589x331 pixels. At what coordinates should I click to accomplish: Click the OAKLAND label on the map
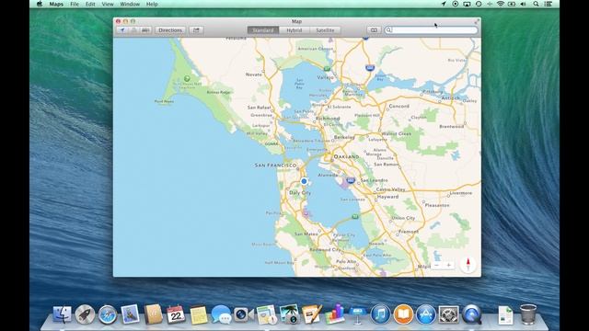346,156
